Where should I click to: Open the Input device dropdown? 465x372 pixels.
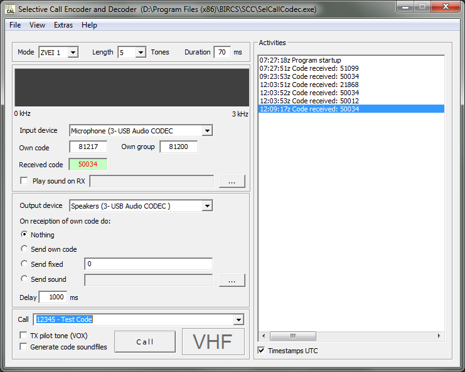(x=207, y=131)
